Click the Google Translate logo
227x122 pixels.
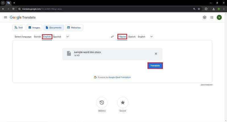(23, 17)
